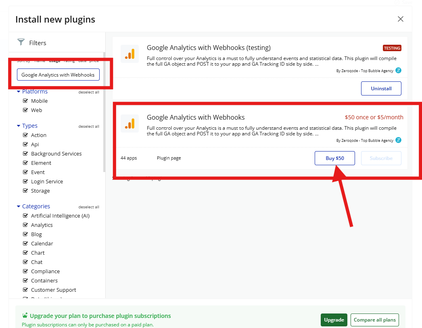Image resolution: width=422 pixels, height=328 pixels.
Task: Click the logo of the paid Google Analytics plugin
Action: 130,124
